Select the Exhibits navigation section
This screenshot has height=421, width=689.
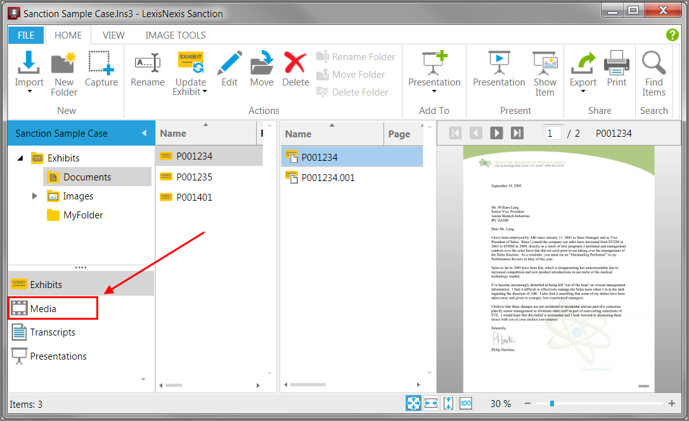click(81, 284)
